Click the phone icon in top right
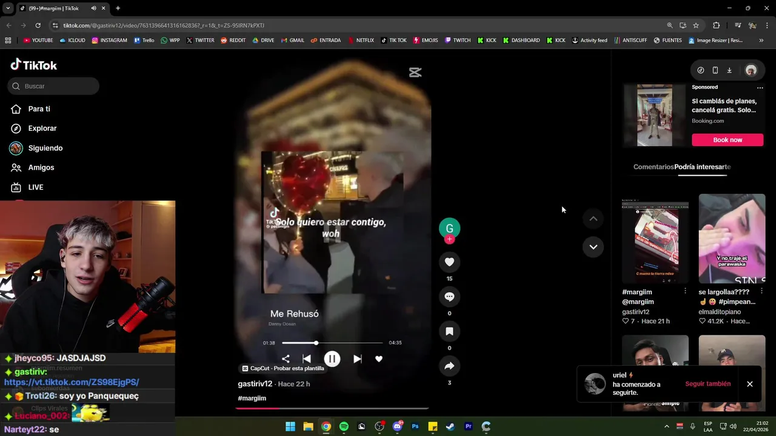Image resolution: width=776 pixels, height=436 pixels. click(715, 70)
